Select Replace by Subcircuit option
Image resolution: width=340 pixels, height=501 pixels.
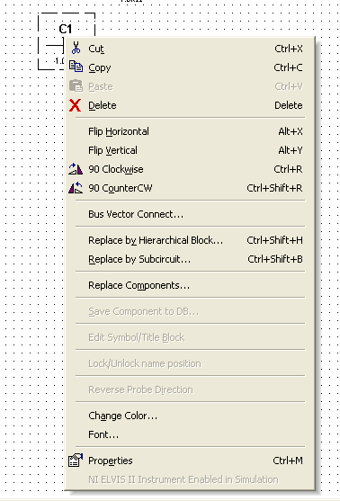(190, 259)
